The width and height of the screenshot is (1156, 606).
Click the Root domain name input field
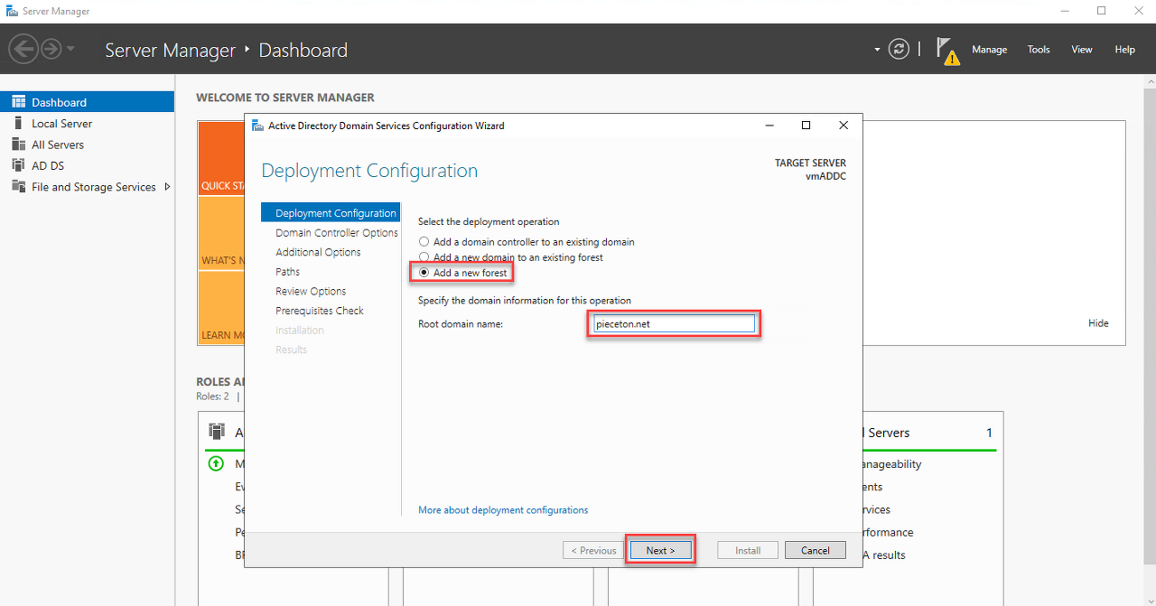coord(673,324)
